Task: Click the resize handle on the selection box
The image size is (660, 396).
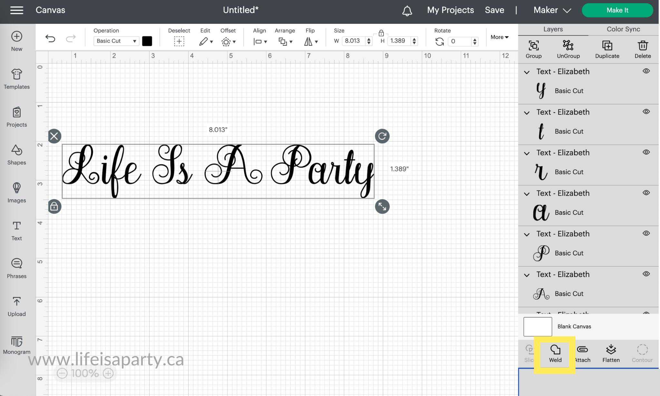Action: point(382,206)
